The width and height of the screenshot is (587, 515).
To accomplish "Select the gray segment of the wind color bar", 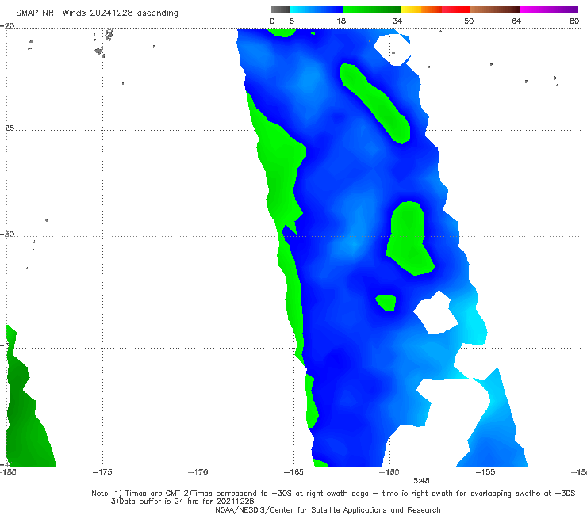I will [x=281, y=10].
